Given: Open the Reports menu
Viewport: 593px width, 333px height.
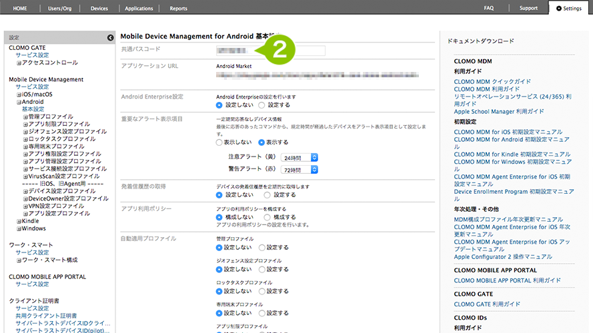Looking at the screenshot, I should 178,8.
